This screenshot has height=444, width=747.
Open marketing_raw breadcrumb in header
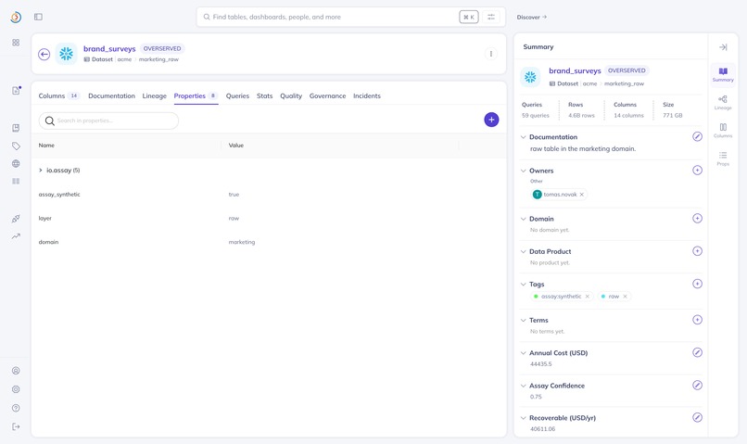point(158,59)
